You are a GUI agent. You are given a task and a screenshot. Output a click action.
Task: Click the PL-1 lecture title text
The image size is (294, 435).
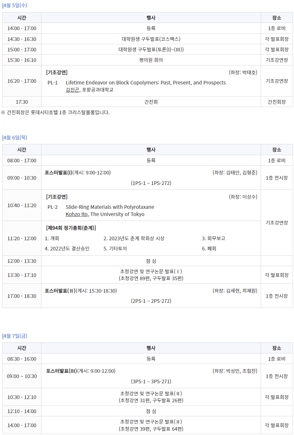point(146,82)
